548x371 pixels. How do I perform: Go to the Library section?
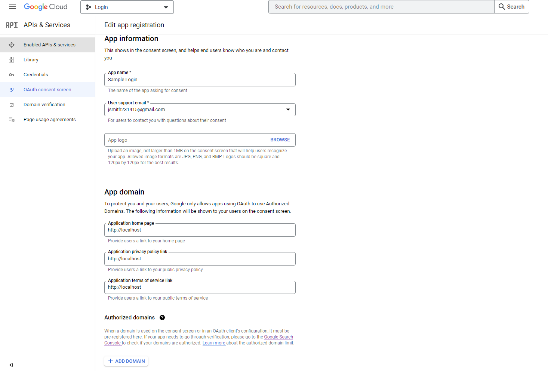(x=31, y=60)
